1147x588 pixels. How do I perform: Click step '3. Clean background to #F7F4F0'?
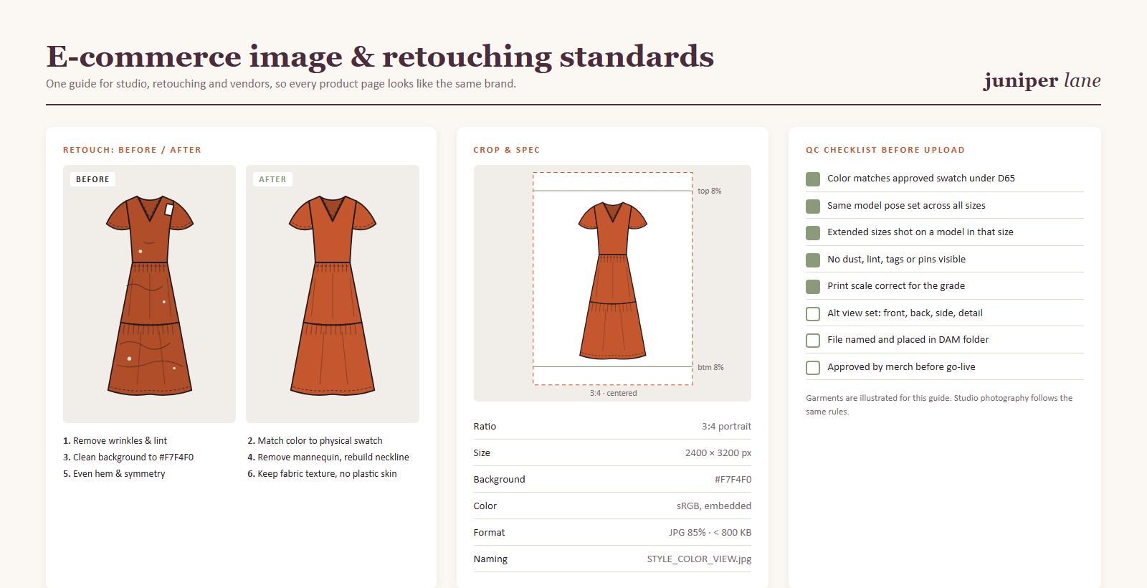tap(128, 457)
